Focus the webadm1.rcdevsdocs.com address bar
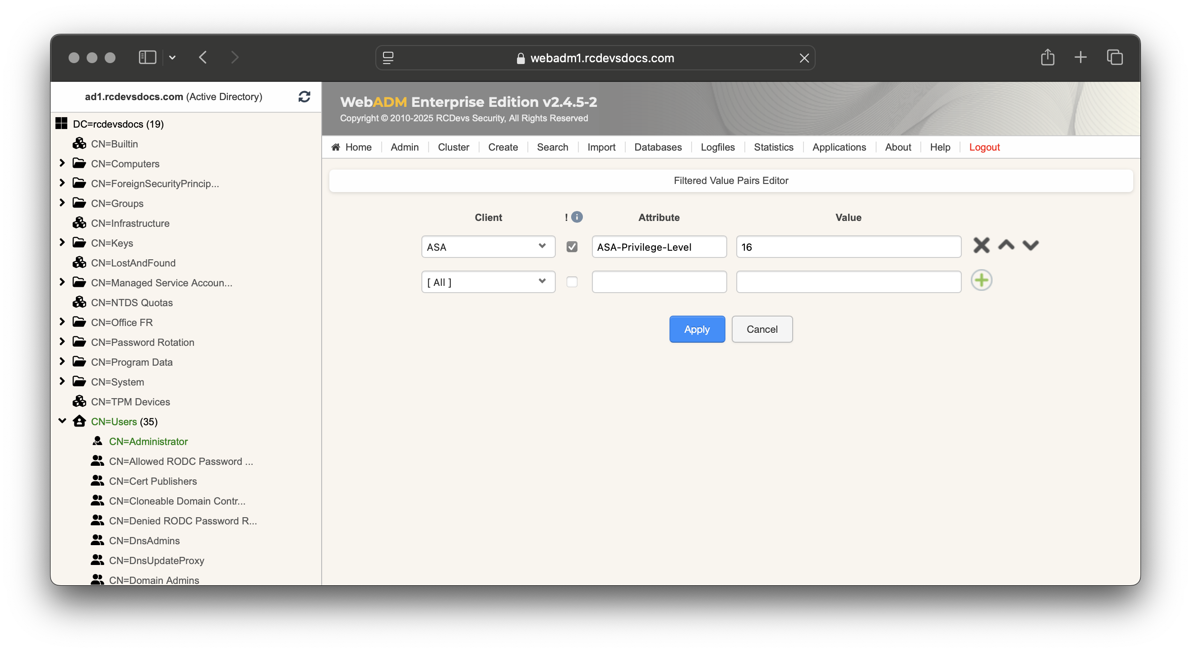This screenshot has height=652, width=1191. [x=595, y=58]
